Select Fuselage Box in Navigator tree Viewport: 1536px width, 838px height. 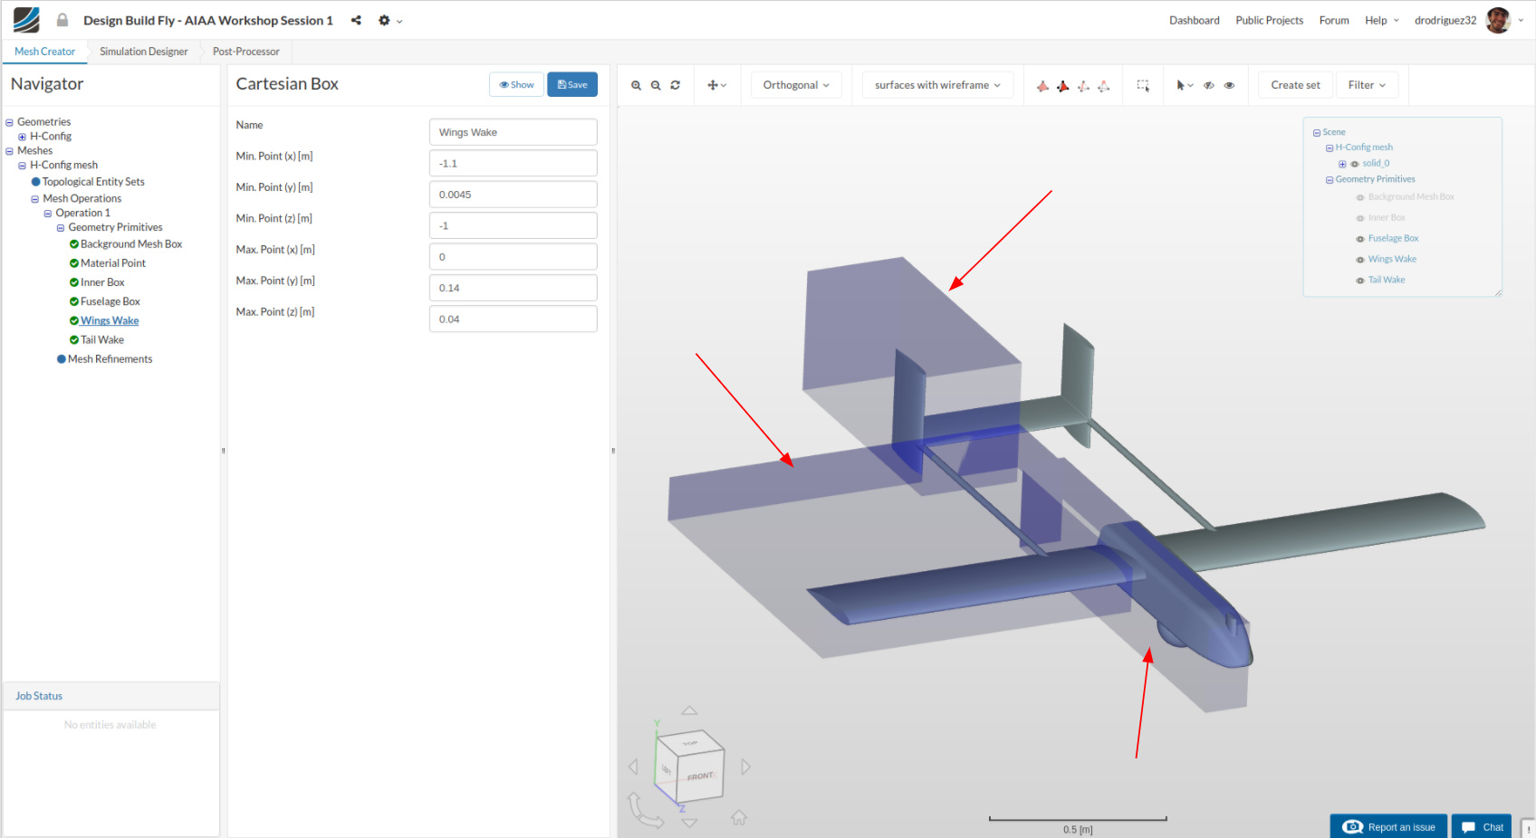(110, 301)
